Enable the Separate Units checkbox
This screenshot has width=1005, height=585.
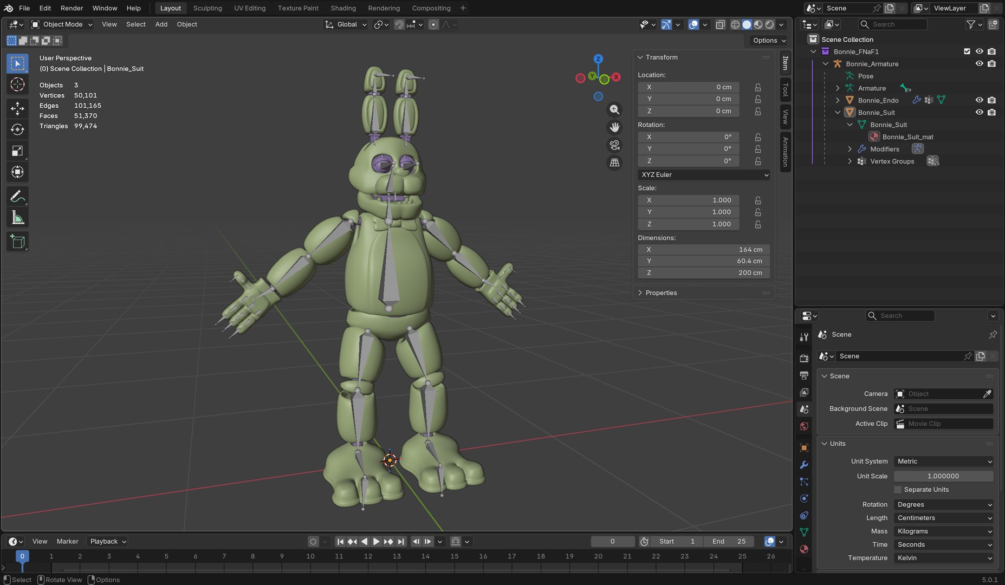pos(898,490)
